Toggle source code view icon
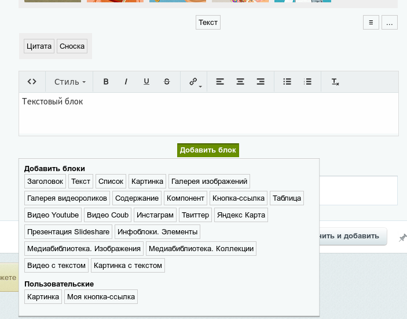 tap(32, 82)
